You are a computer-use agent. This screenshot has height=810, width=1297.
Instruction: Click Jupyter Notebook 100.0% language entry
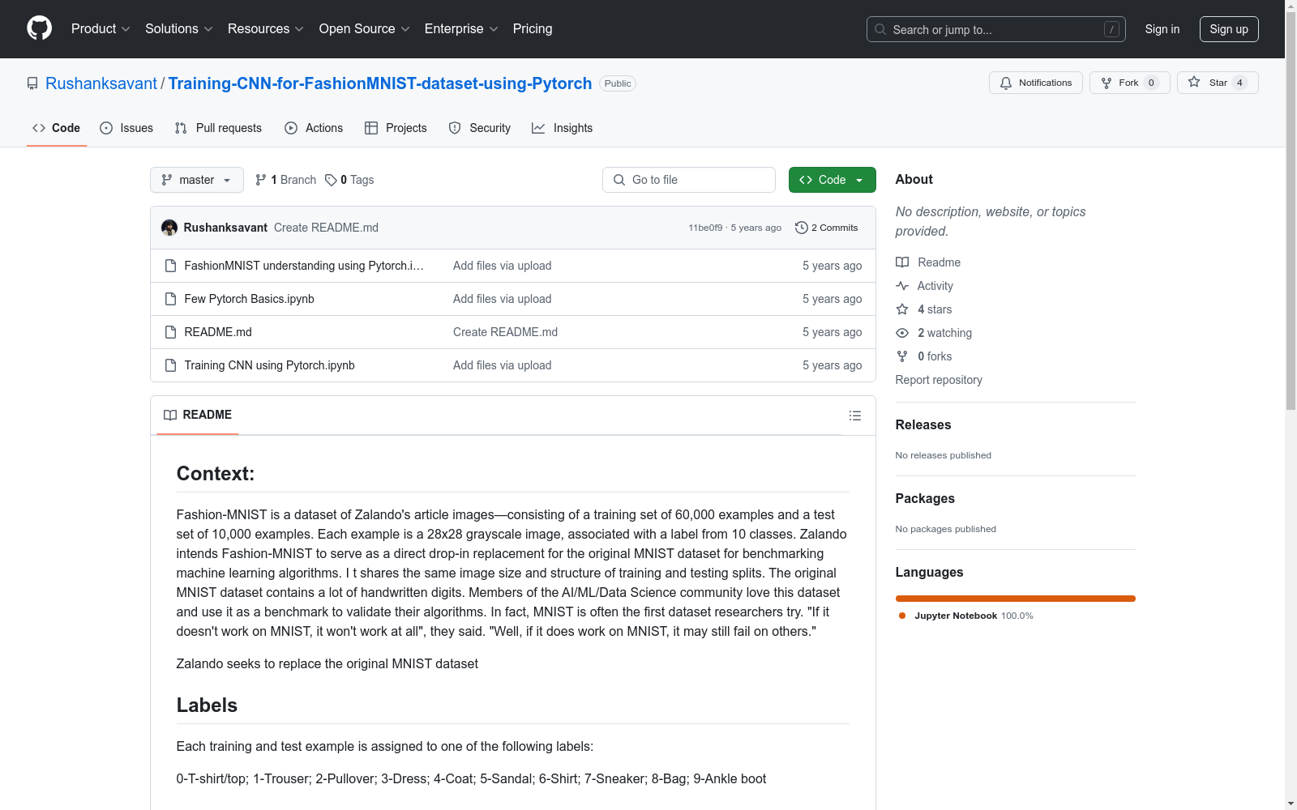[x=966, y=616]
